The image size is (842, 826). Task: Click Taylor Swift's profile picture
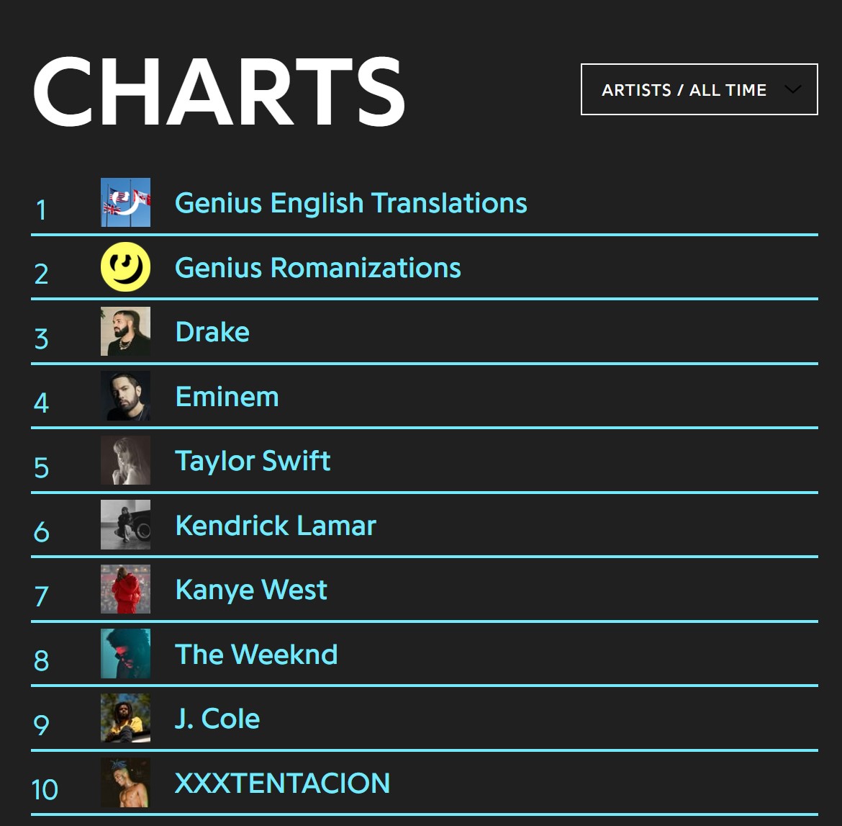pos(125,460)
